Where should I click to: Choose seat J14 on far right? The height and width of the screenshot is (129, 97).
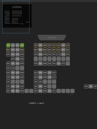pyautogui.click(x=86, y=86)
